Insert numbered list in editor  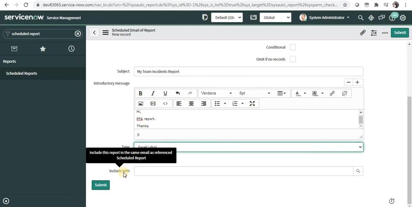click(235, 103)
